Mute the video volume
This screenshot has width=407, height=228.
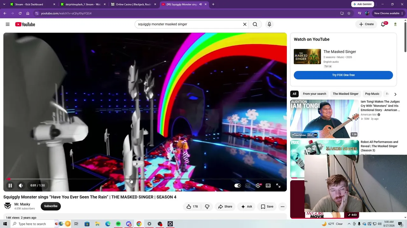click(x=21, y=186)
